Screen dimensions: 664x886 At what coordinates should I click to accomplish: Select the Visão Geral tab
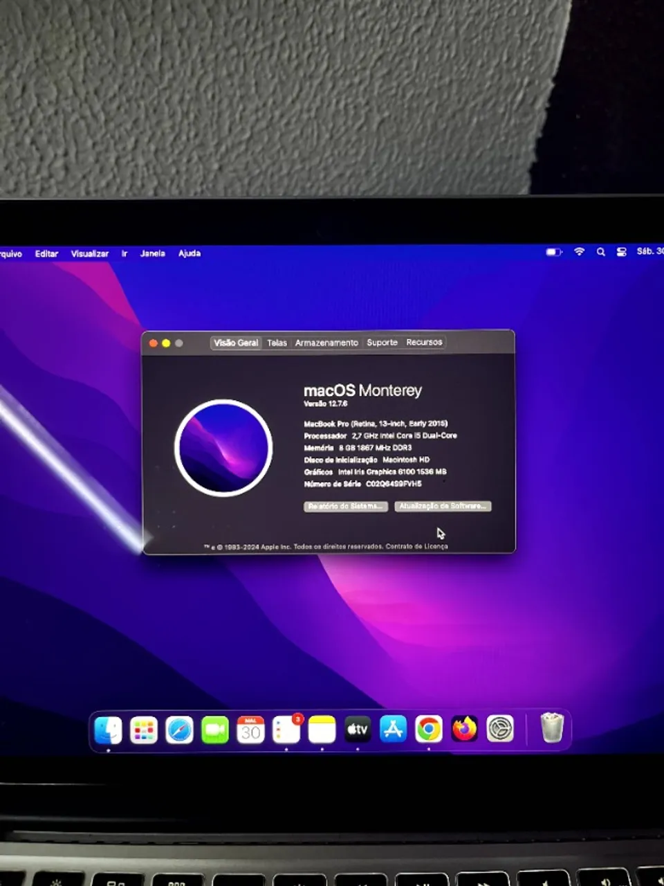236,343
